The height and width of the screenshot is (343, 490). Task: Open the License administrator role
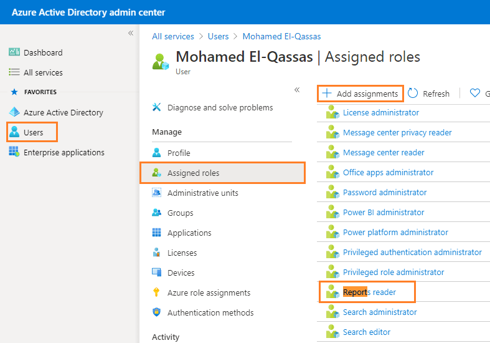click(x=381, y=112)
